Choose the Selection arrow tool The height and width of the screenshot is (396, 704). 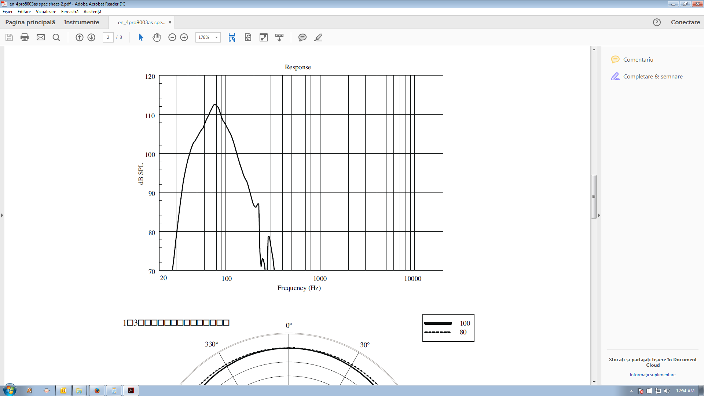click(x=141, y=37)
